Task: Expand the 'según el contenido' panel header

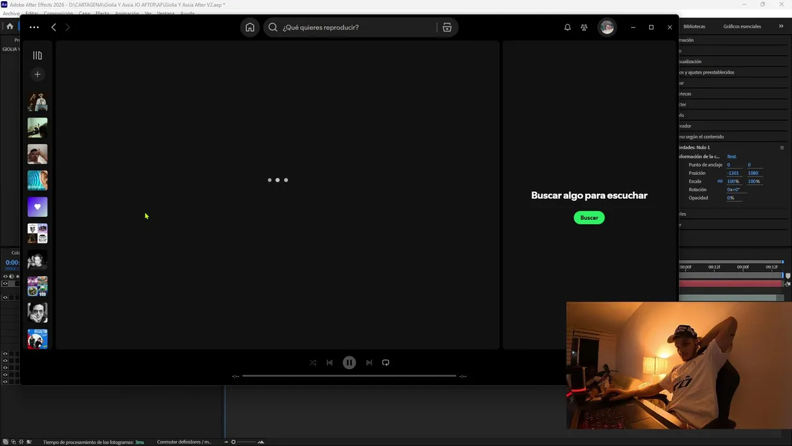Action: tap(702, 137)
